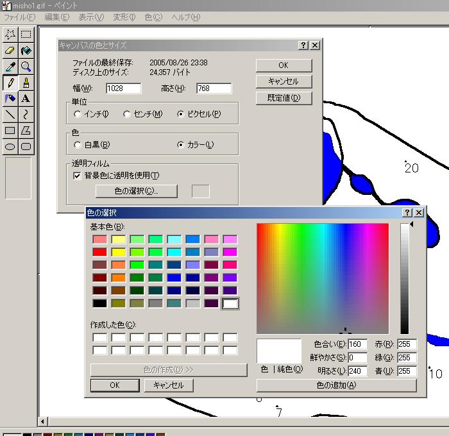Select インチ unit radio button
Screen dimensions: 449x436
point(77,114)
